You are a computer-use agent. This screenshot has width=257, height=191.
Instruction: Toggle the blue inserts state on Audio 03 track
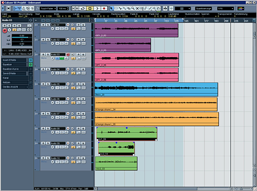tap(58, 59)
